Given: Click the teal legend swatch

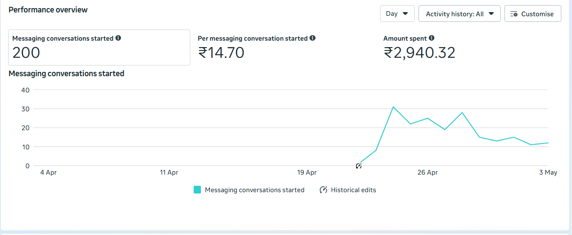Looking at the screenshot, I should tap(197, 190).
